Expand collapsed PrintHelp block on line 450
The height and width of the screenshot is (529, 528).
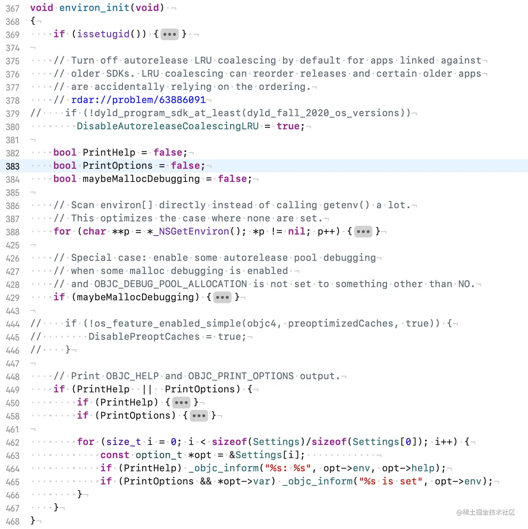pos(181,402)
